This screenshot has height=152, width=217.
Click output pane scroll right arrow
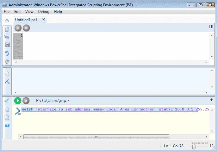click(x=206, y=93)
